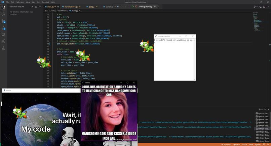Screen dimensions: 271x146
Task: Stop the debug session
Action: (x=136, y=7)
